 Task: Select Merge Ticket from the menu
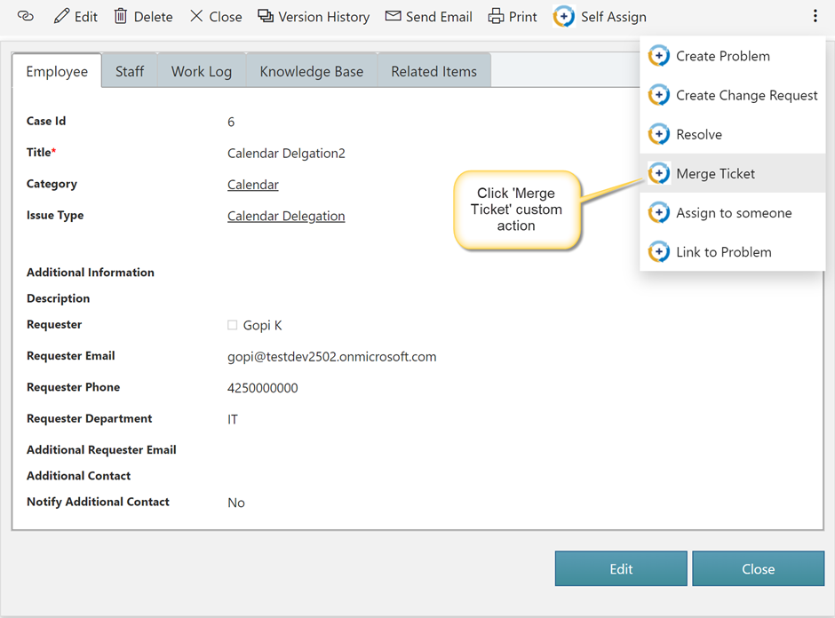(x=715, y=174)
